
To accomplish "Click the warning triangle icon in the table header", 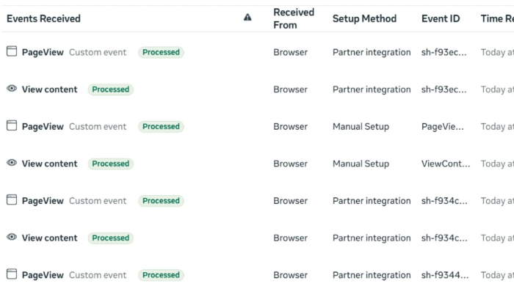I will coord(247,18).
